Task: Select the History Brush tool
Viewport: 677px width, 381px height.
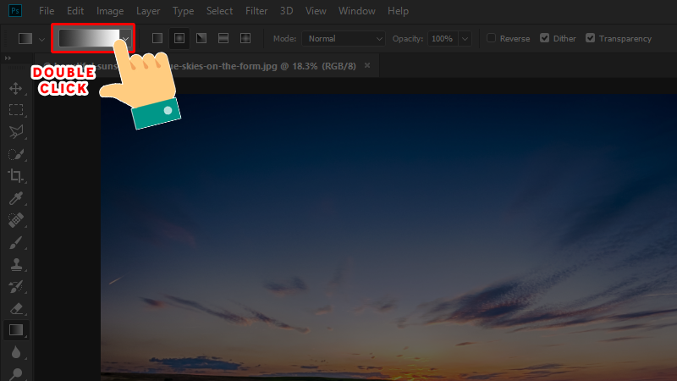Action: [16, 286]
